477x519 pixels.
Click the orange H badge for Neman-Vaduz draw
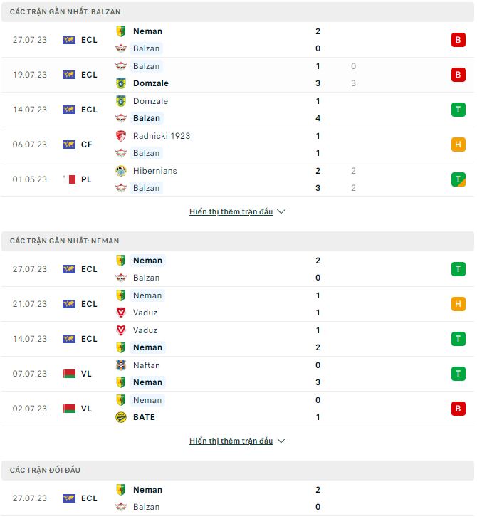(x=458, y=304)
